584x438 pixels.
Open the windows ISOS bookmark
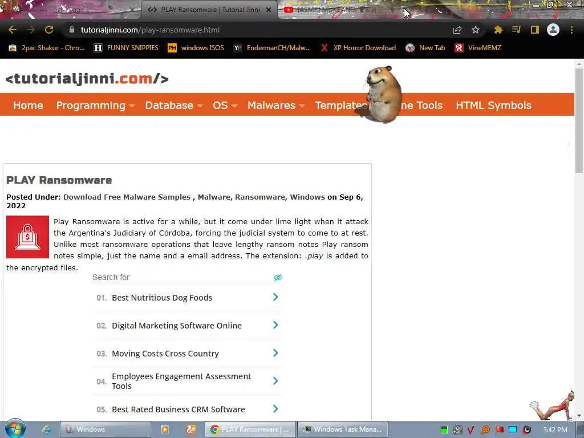pyautogui.click(x=196, y=48)
